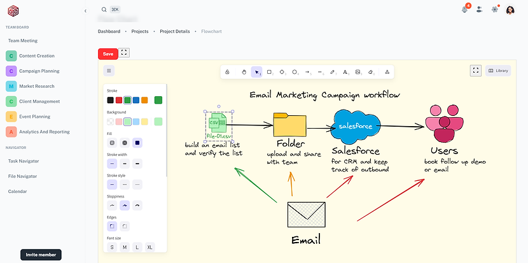Go to Dashboard breadcrumb

point(109,31)
